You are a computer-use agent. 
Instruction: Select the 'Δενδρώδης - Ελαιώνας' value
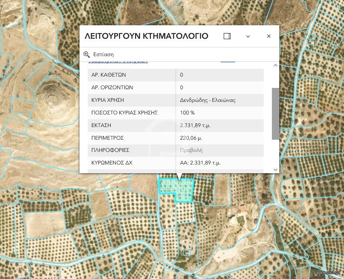coord(208,100)
